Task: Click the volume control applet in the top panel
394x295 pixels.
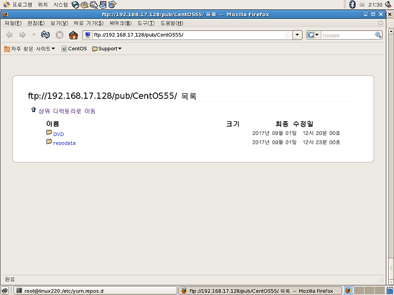Action: coord(389,4)
